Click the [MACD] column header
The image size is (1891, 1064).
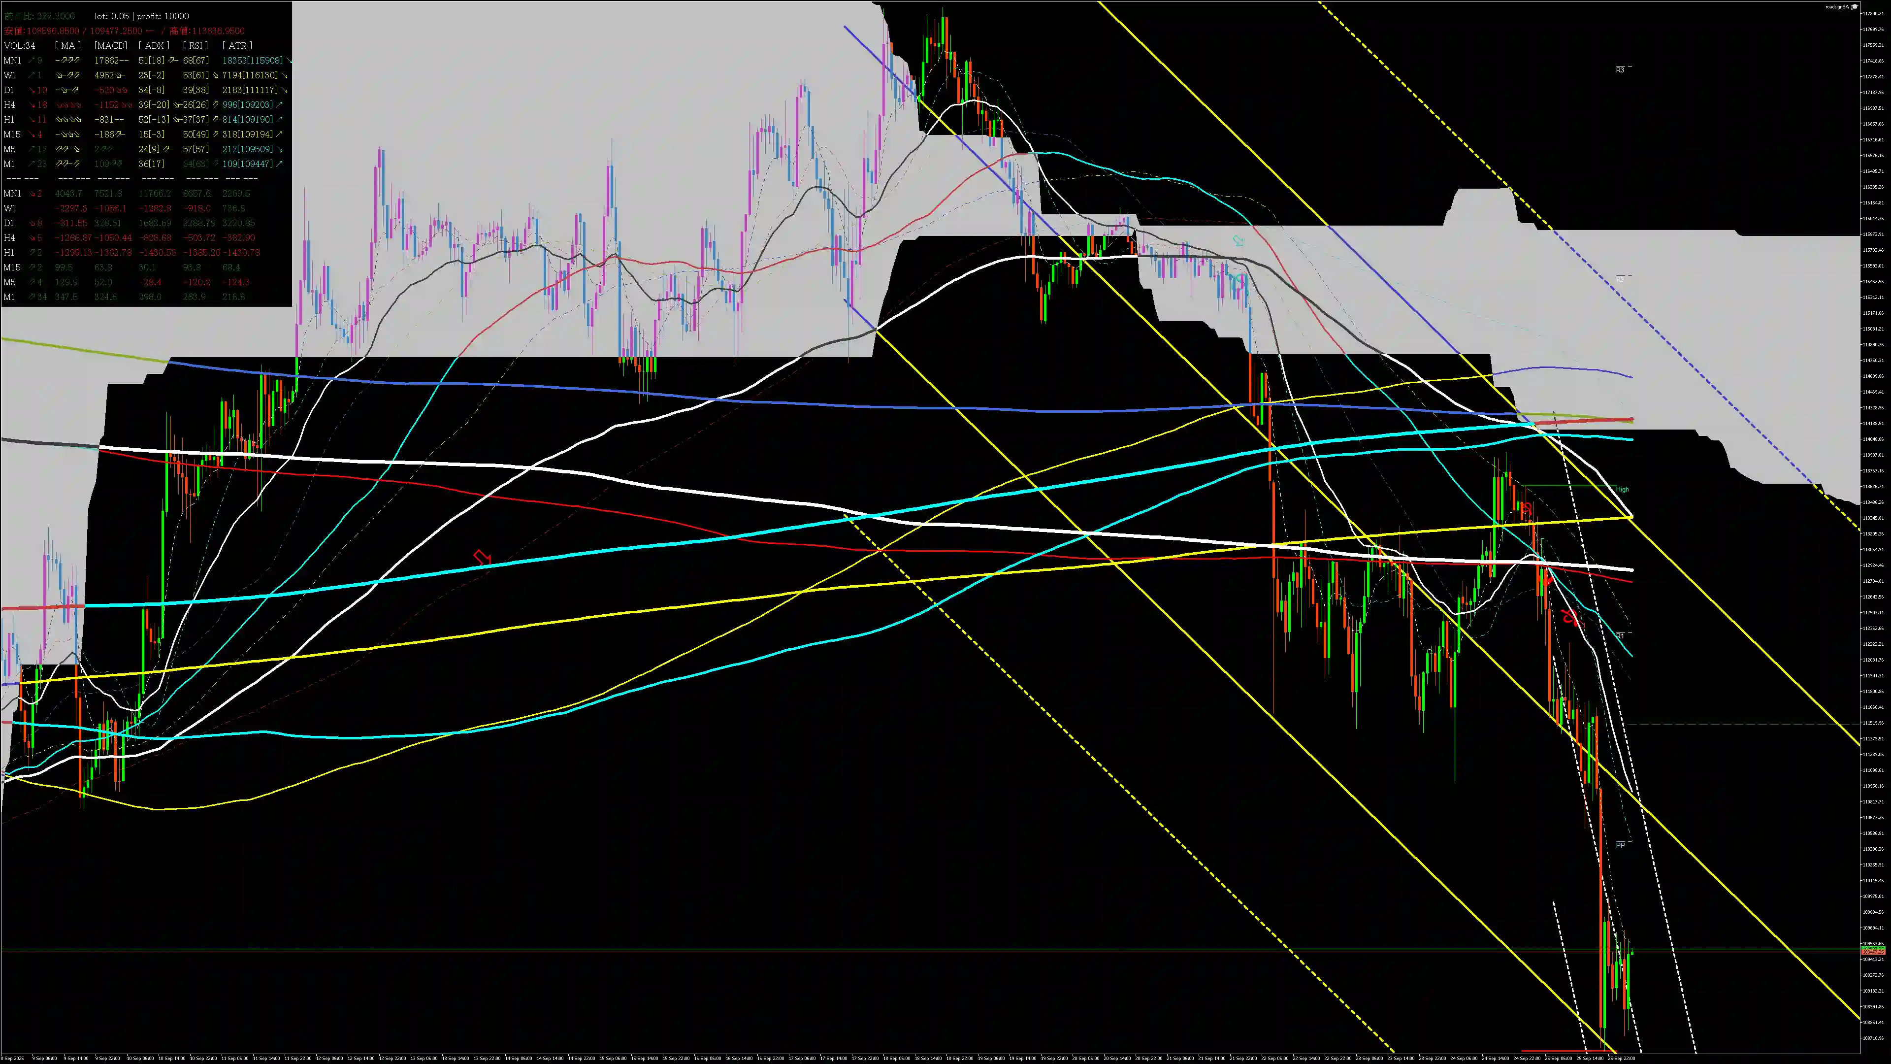(111, 45)
